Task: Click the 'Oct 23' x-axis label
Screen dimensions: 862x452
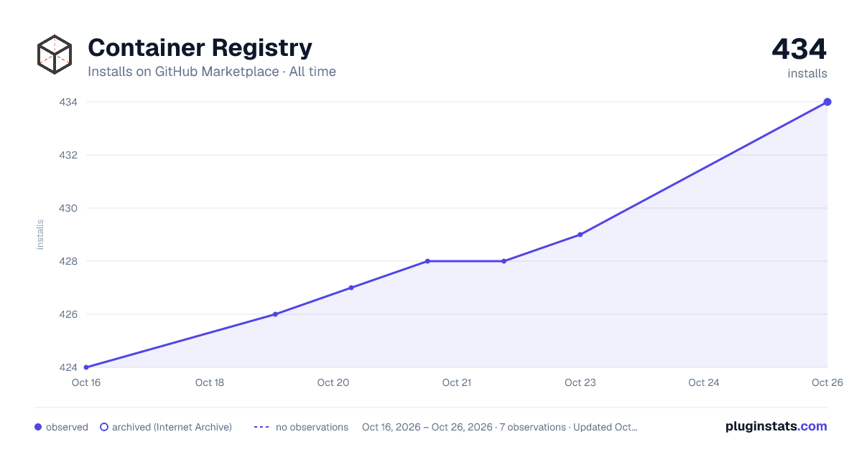Action: (580, 382)
